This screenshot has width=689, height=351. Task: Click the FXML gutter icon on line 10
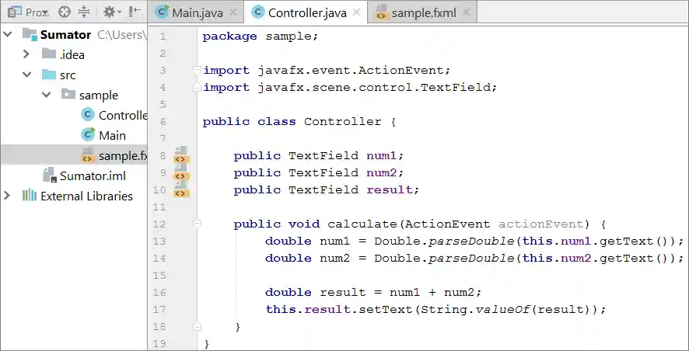coord(181,189)
